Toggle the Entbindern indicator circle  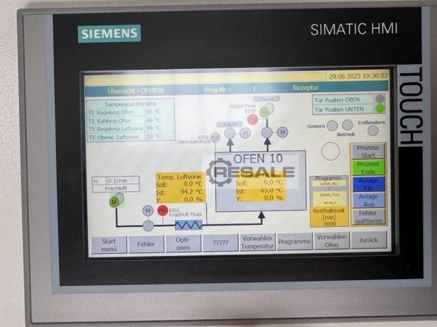click(x=373, y=130)
